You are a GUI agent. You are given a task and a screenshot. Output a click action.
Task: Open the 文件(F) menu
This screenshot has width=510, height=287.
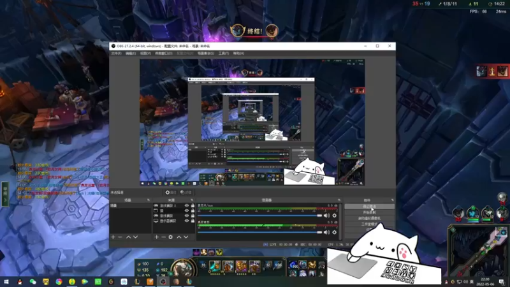(116, 54)
